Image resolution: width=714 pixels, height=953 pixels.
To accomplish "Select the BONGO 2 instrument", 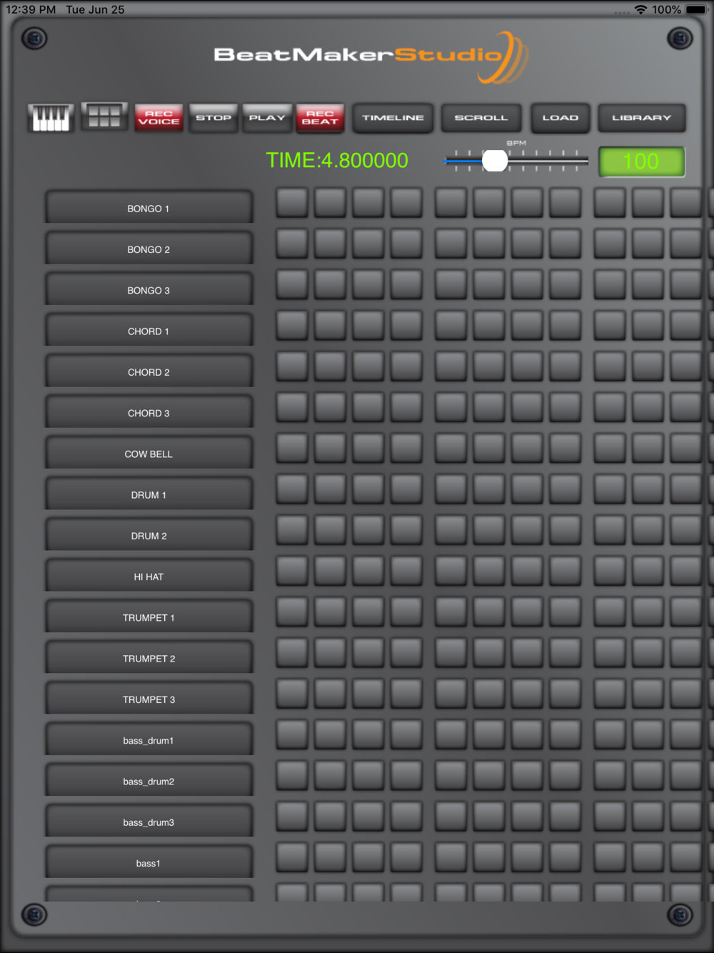I will point(149,249).
